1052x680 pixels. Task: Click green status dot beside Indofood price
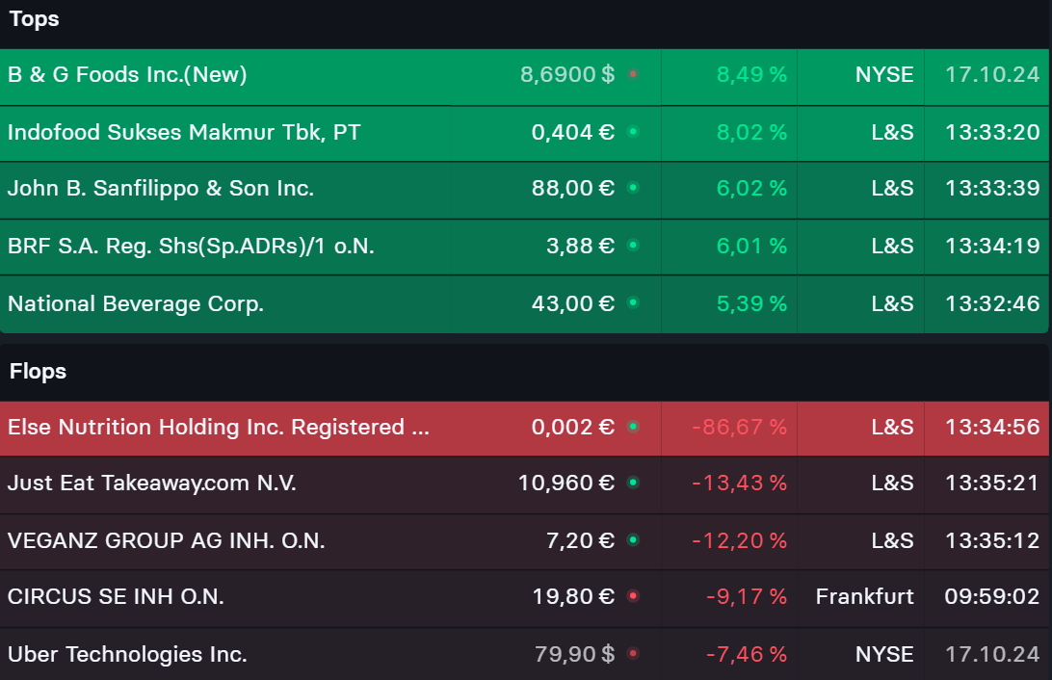(x=633, y=132)
